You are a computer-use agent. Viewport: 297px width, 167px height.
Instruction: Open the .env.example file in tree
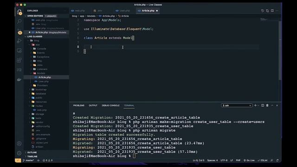coord(43,135)
